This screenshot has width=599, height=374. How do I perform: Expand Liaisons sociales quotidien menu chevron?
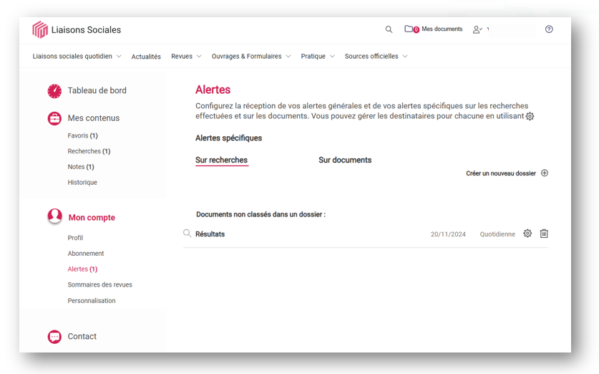[x=119, y=56]
